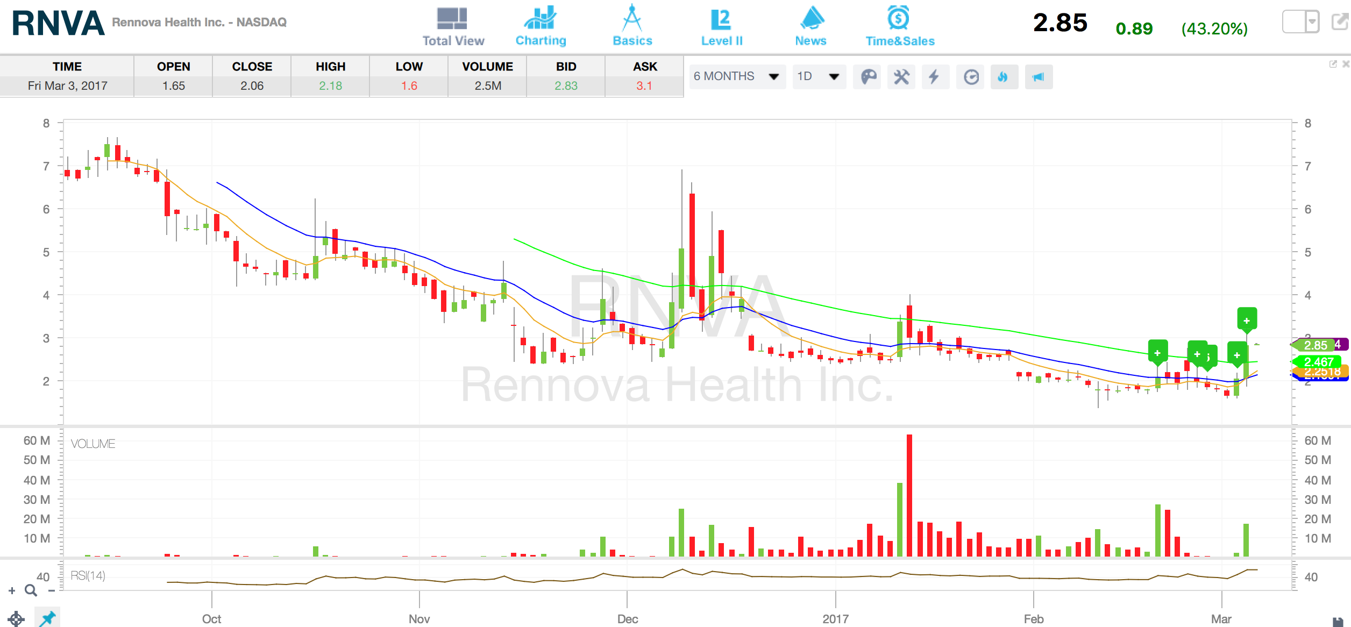Switch to the Level II tab
This screenshot has width=1351, height=627.
pyautogui.click(x=721, y=26)
